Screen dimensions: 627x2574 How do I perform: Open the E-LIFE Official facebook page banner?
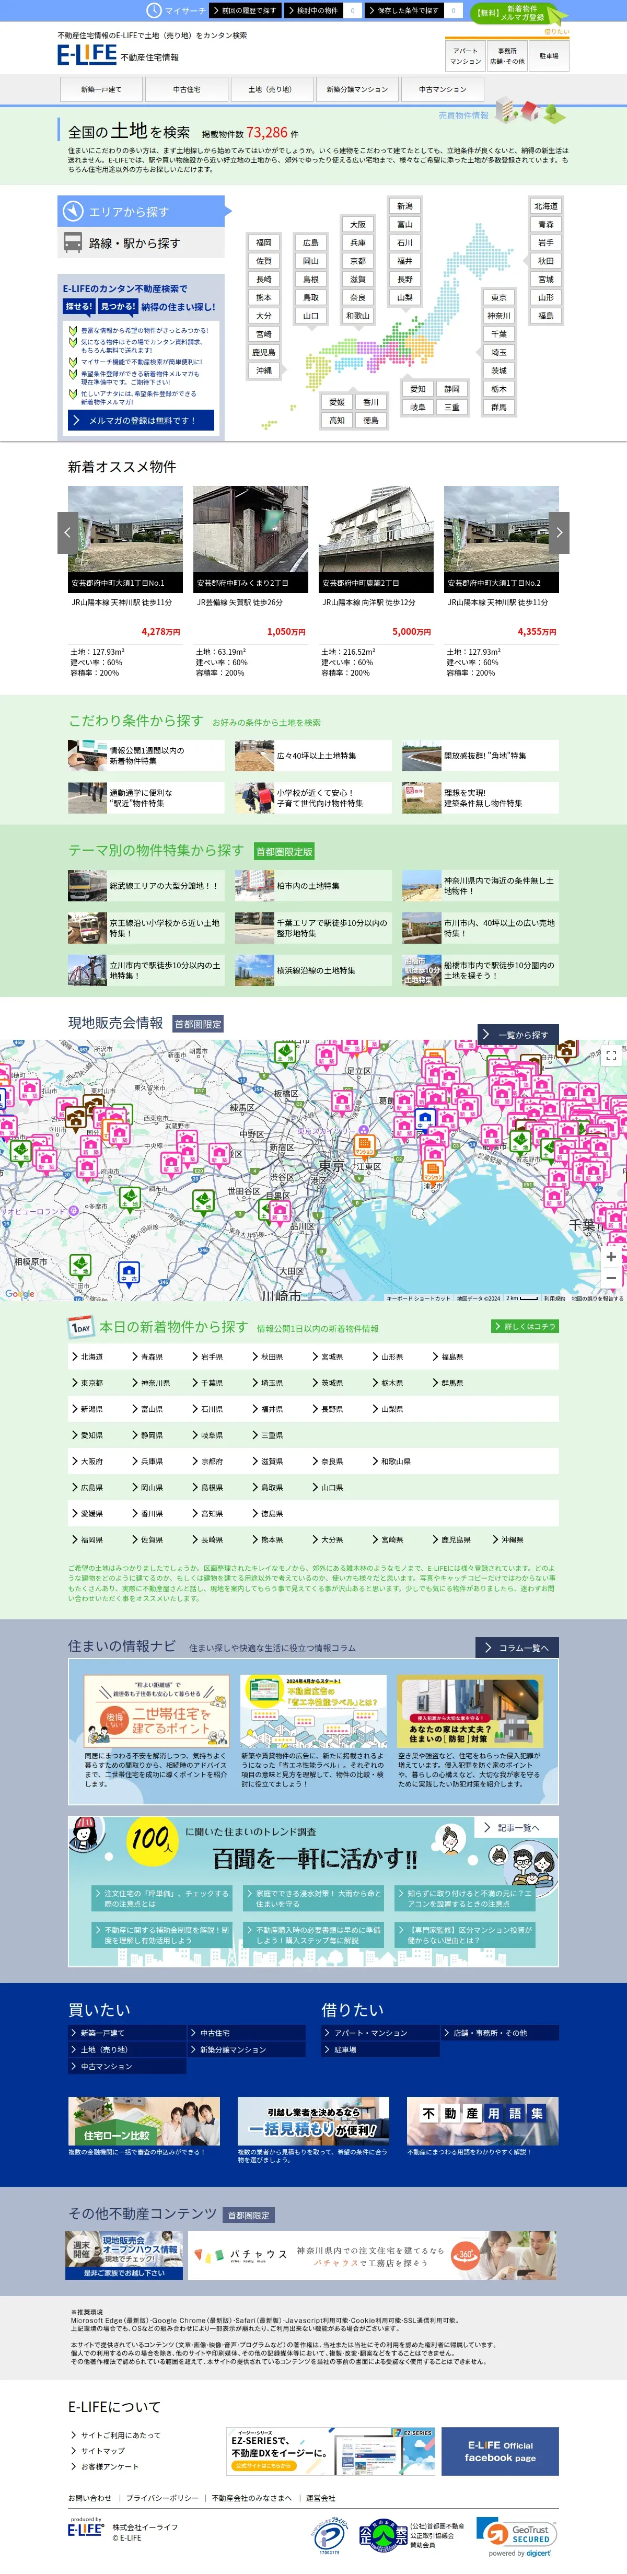(500, 2451)
